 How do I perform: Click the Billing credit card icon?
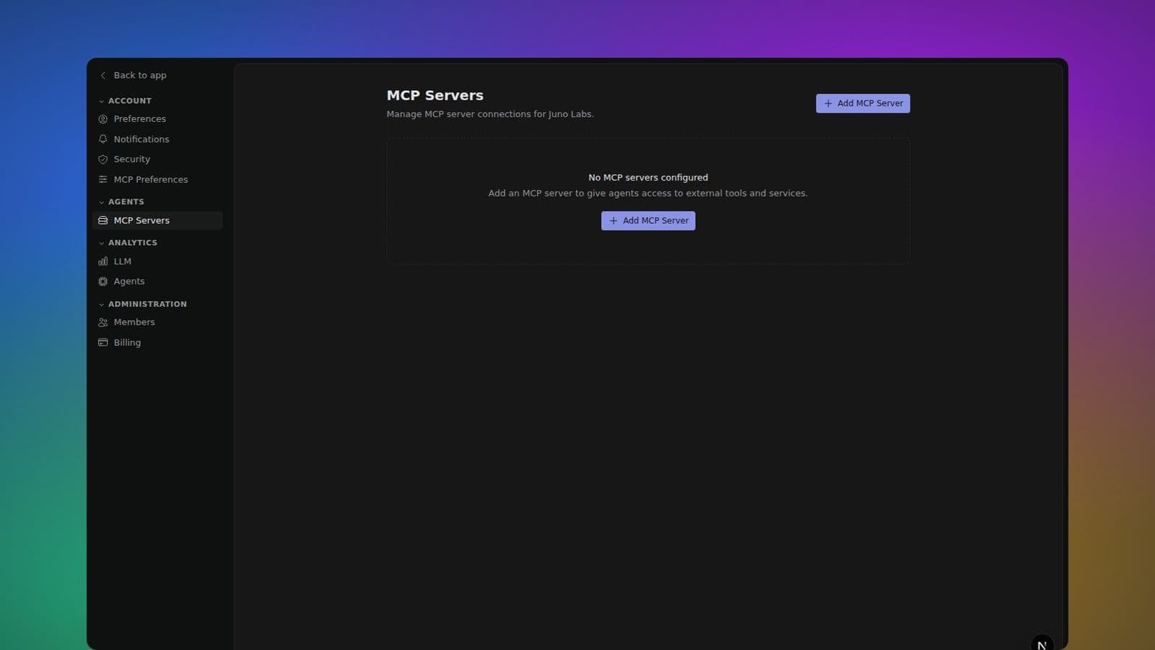point(103,343)
